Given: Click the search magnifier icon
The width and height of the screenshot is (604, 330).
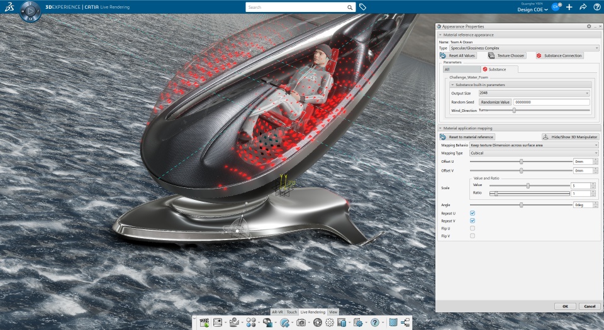Looking at the screenshot, I should (350, 8).
